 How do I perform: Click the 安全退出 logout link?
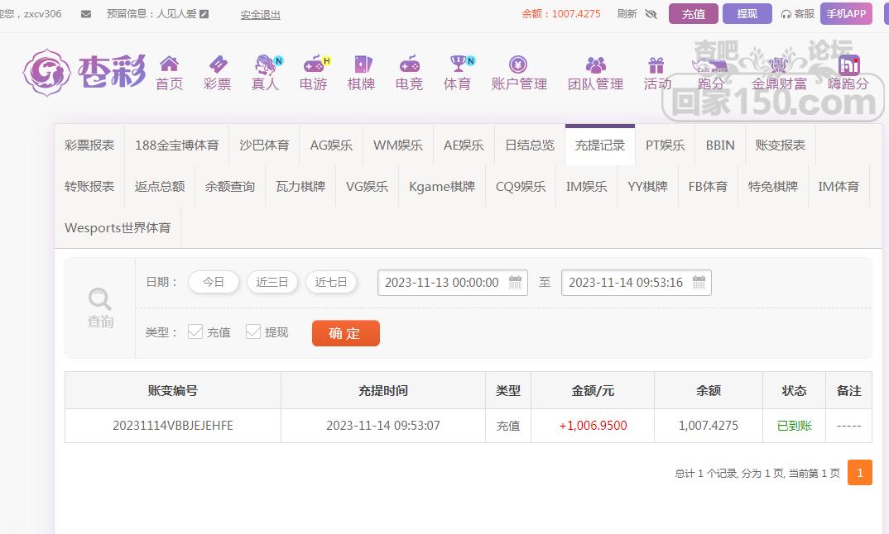click(x=260, y=14)
